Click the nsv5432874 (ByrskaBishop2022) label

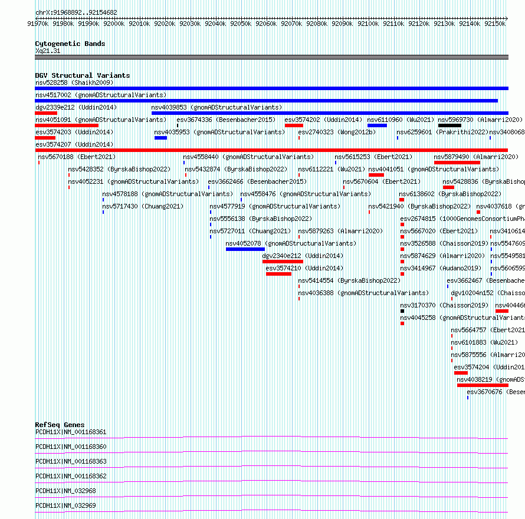click(x=236, y=169)
